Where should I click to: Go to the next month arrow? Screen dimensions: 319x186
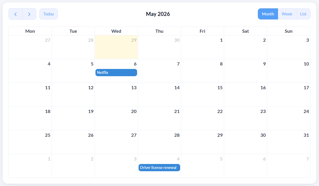point(29,14)
